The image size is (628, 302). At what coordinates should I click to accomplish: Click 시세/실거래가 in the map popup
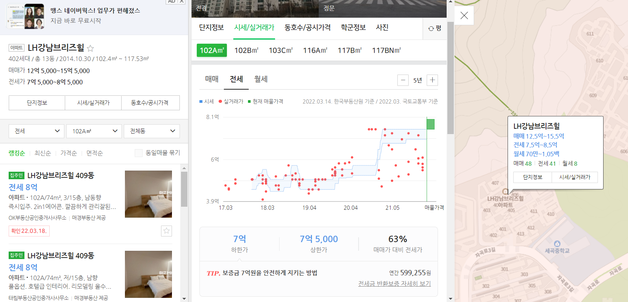pyautogui.click(x=575, y=177)
